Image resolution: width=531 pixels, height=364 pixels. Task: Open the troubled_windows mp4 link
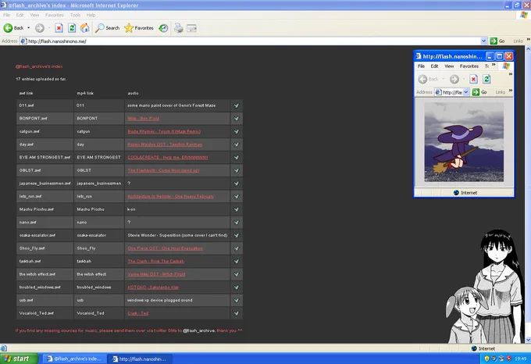(x=94, y=287)
